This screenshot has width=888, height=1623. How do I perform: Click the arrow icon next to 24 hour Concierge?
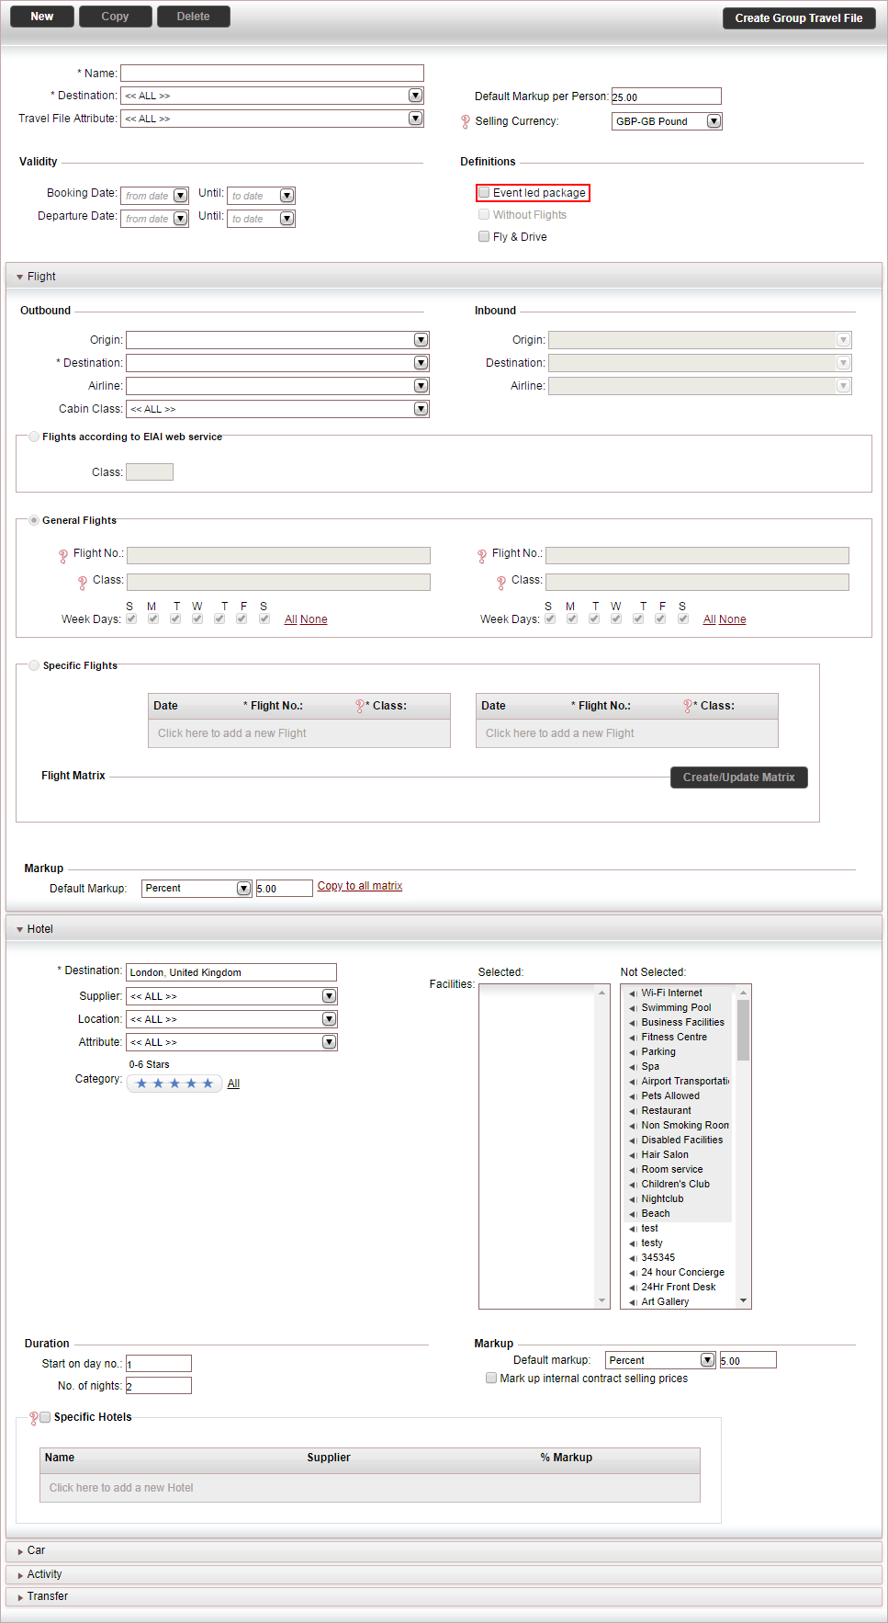click(633, 1273)
